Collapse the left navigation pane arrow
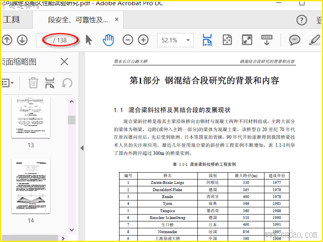The width and height of the screenshot is (323, 242). click(x=82, y=148)
